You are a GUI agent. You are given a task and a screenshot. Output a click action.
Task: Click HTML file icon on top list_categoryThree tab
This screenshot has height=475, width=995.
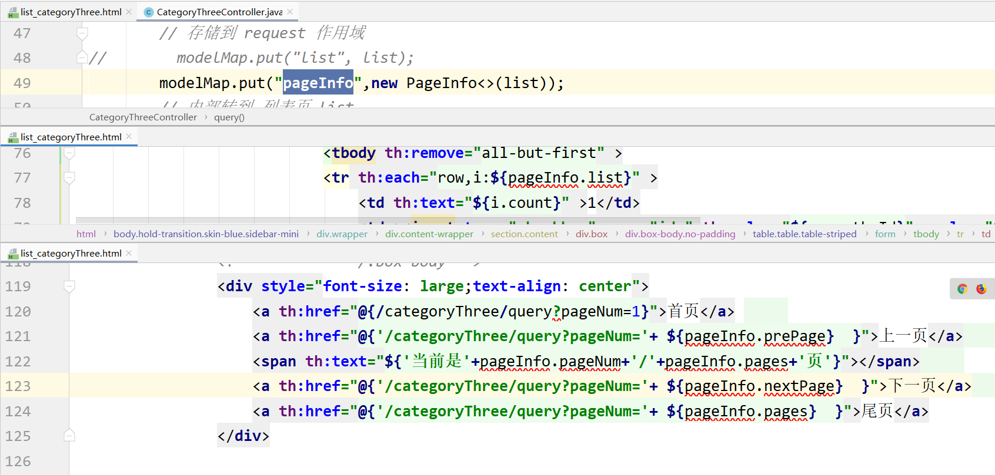[13, 12]
